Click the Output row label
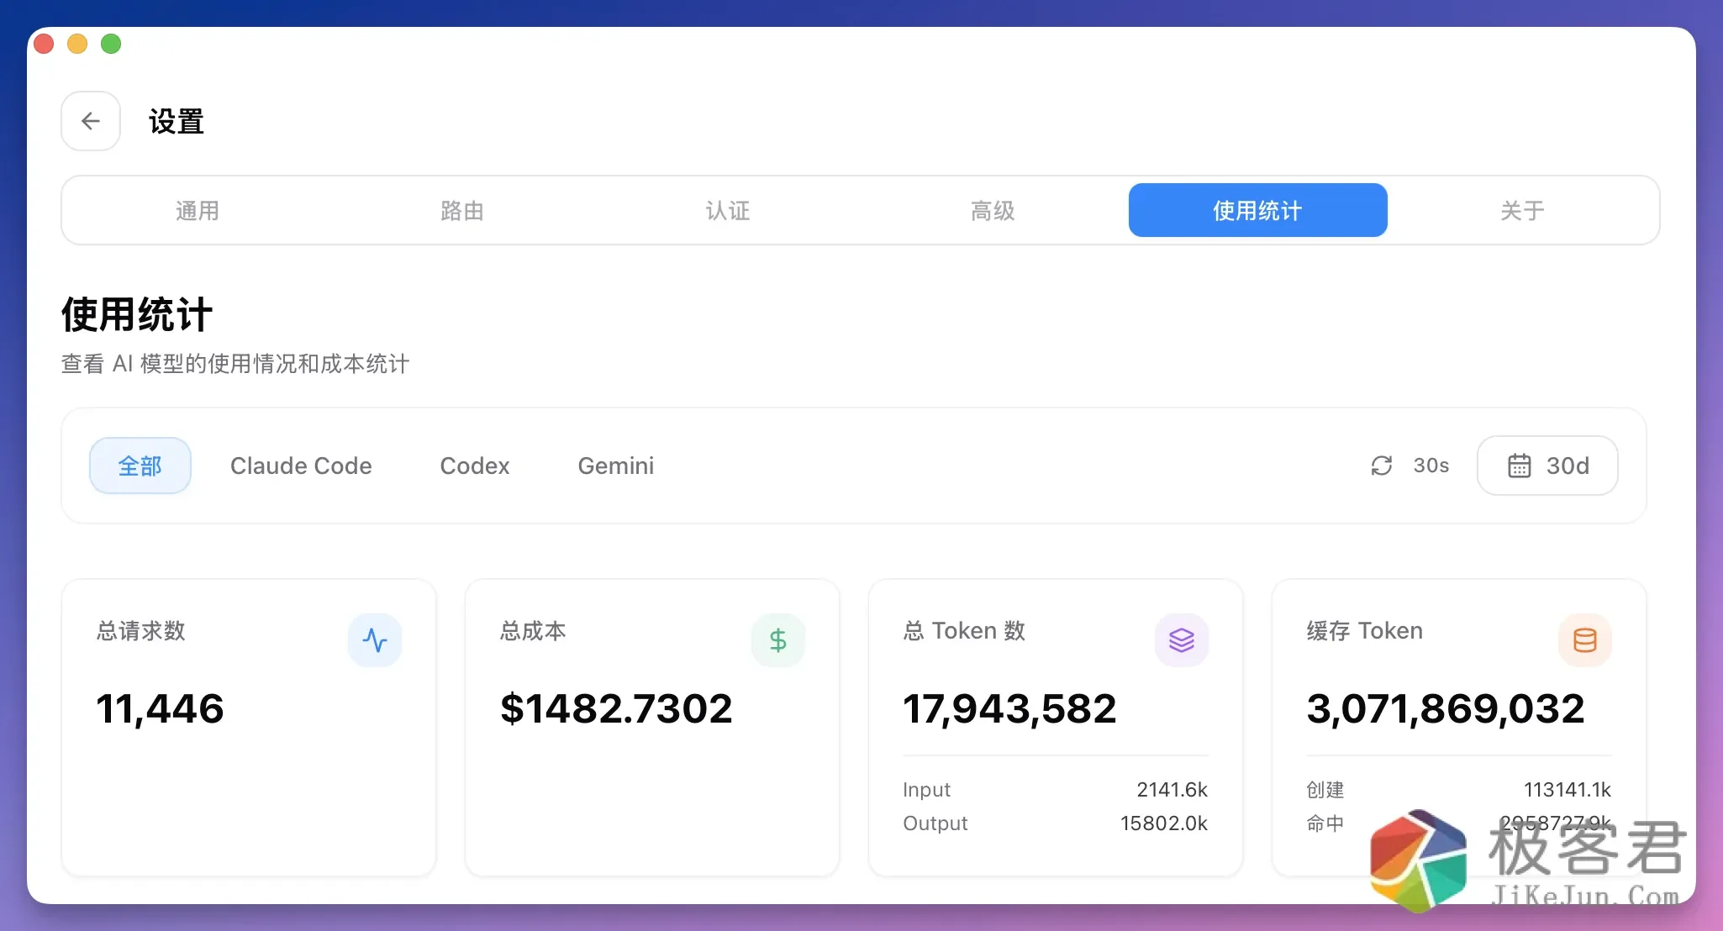This screenshot has height=931, width=1723. 935,823
